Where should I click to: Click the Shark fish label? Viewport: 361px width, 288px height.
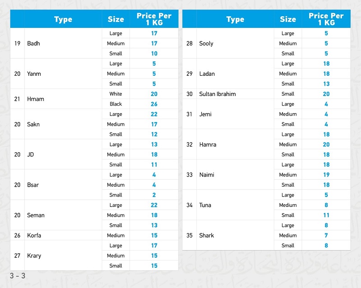[207, 236]
